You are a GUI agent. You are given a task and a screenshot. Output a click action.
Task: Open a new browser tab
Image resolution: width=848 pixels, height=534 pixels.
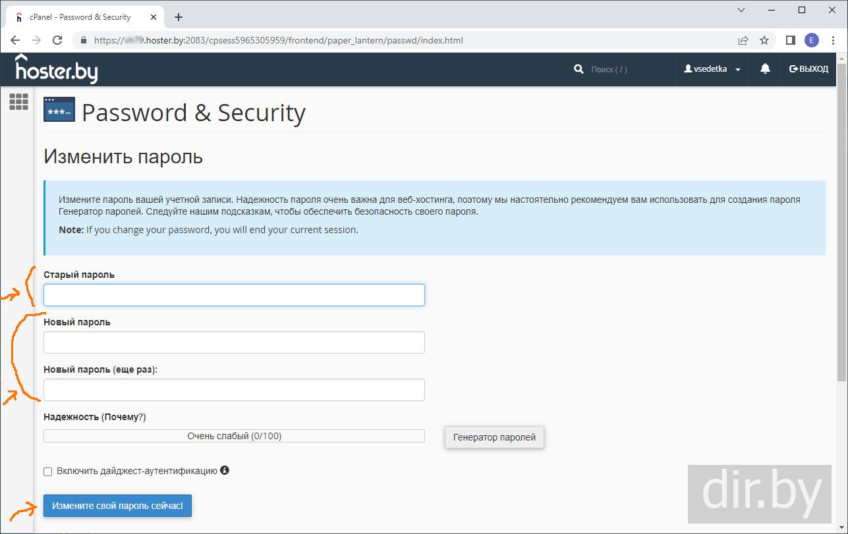pos(179,17)
